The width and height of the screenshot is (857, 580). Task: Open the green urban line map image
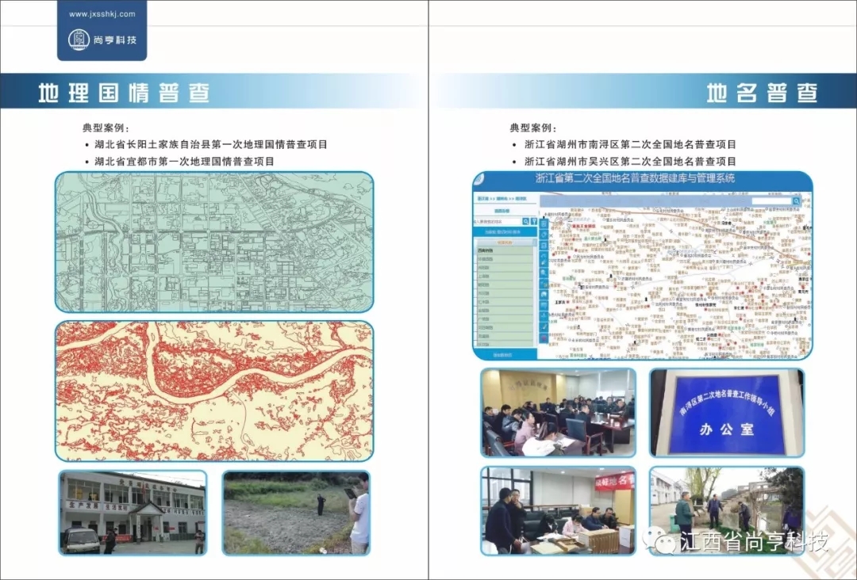(x=213, y=242)
